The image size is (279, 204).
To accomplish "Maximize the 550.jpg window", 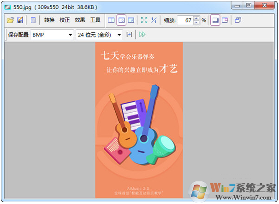I will pos(249,6).
